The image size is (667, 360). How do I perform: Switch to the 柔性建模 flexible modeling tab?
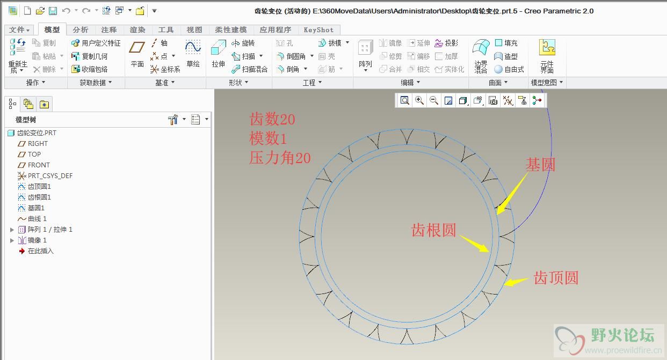231,30
